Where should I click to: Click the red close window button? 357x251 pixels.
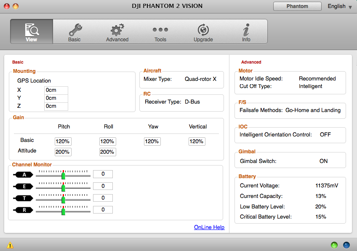(x=7, y=6)
